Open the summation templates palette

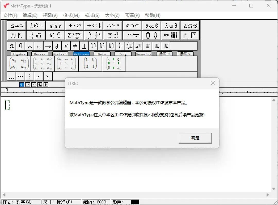pyautogui.click(x=75, y=35)
